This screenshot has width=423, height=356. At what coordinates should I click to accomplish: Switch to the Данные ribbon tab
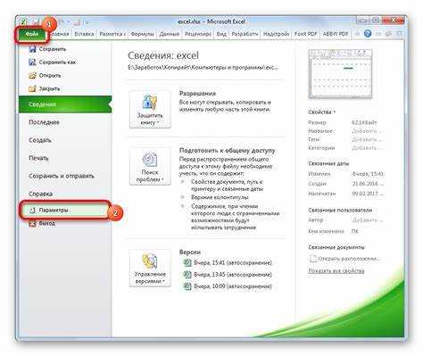pos(170,34)
